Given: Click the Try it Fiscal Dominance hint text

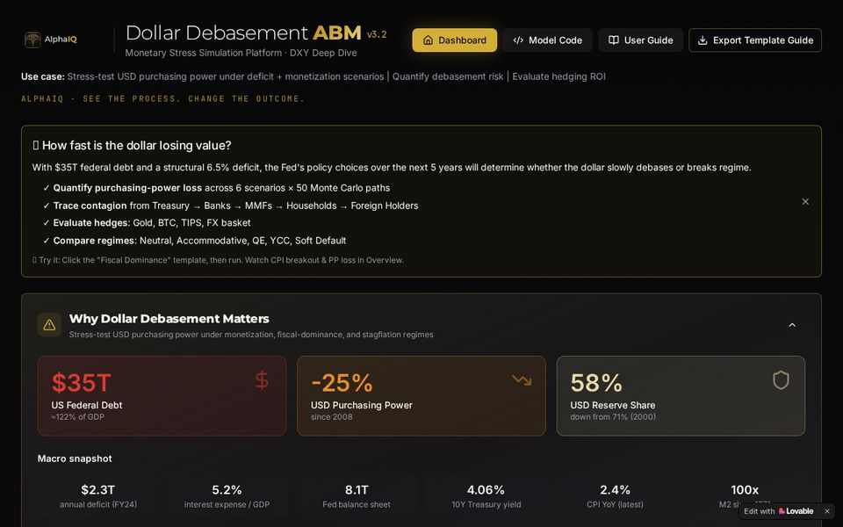Looking at the screenshot, I should coord(219,260).
